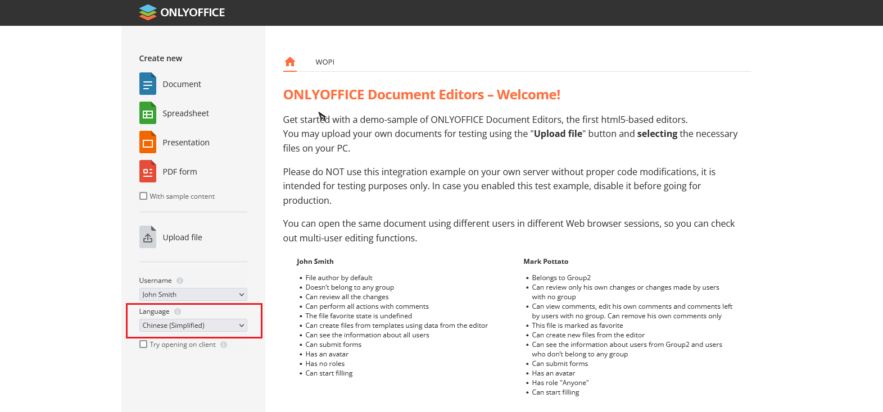The width and height of the screenshot is (883, 412).
Task: Click the ONLYOFFICE logo in header
Action: tap(182, 12)
